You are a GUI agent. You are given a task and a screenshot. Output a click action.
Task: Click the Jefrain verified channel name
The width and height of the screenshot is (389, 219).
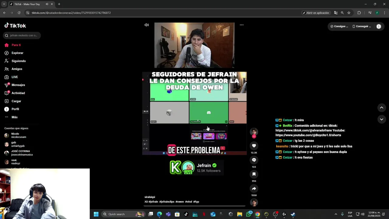[204, 165]
